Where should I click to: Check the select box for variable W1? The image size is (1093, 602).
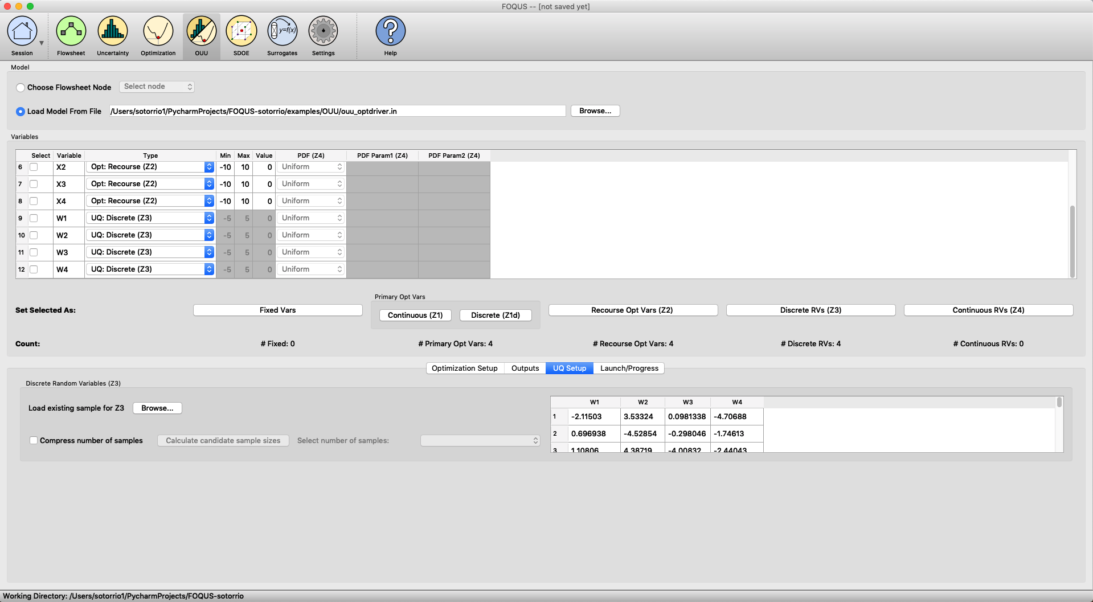[34, 218]
